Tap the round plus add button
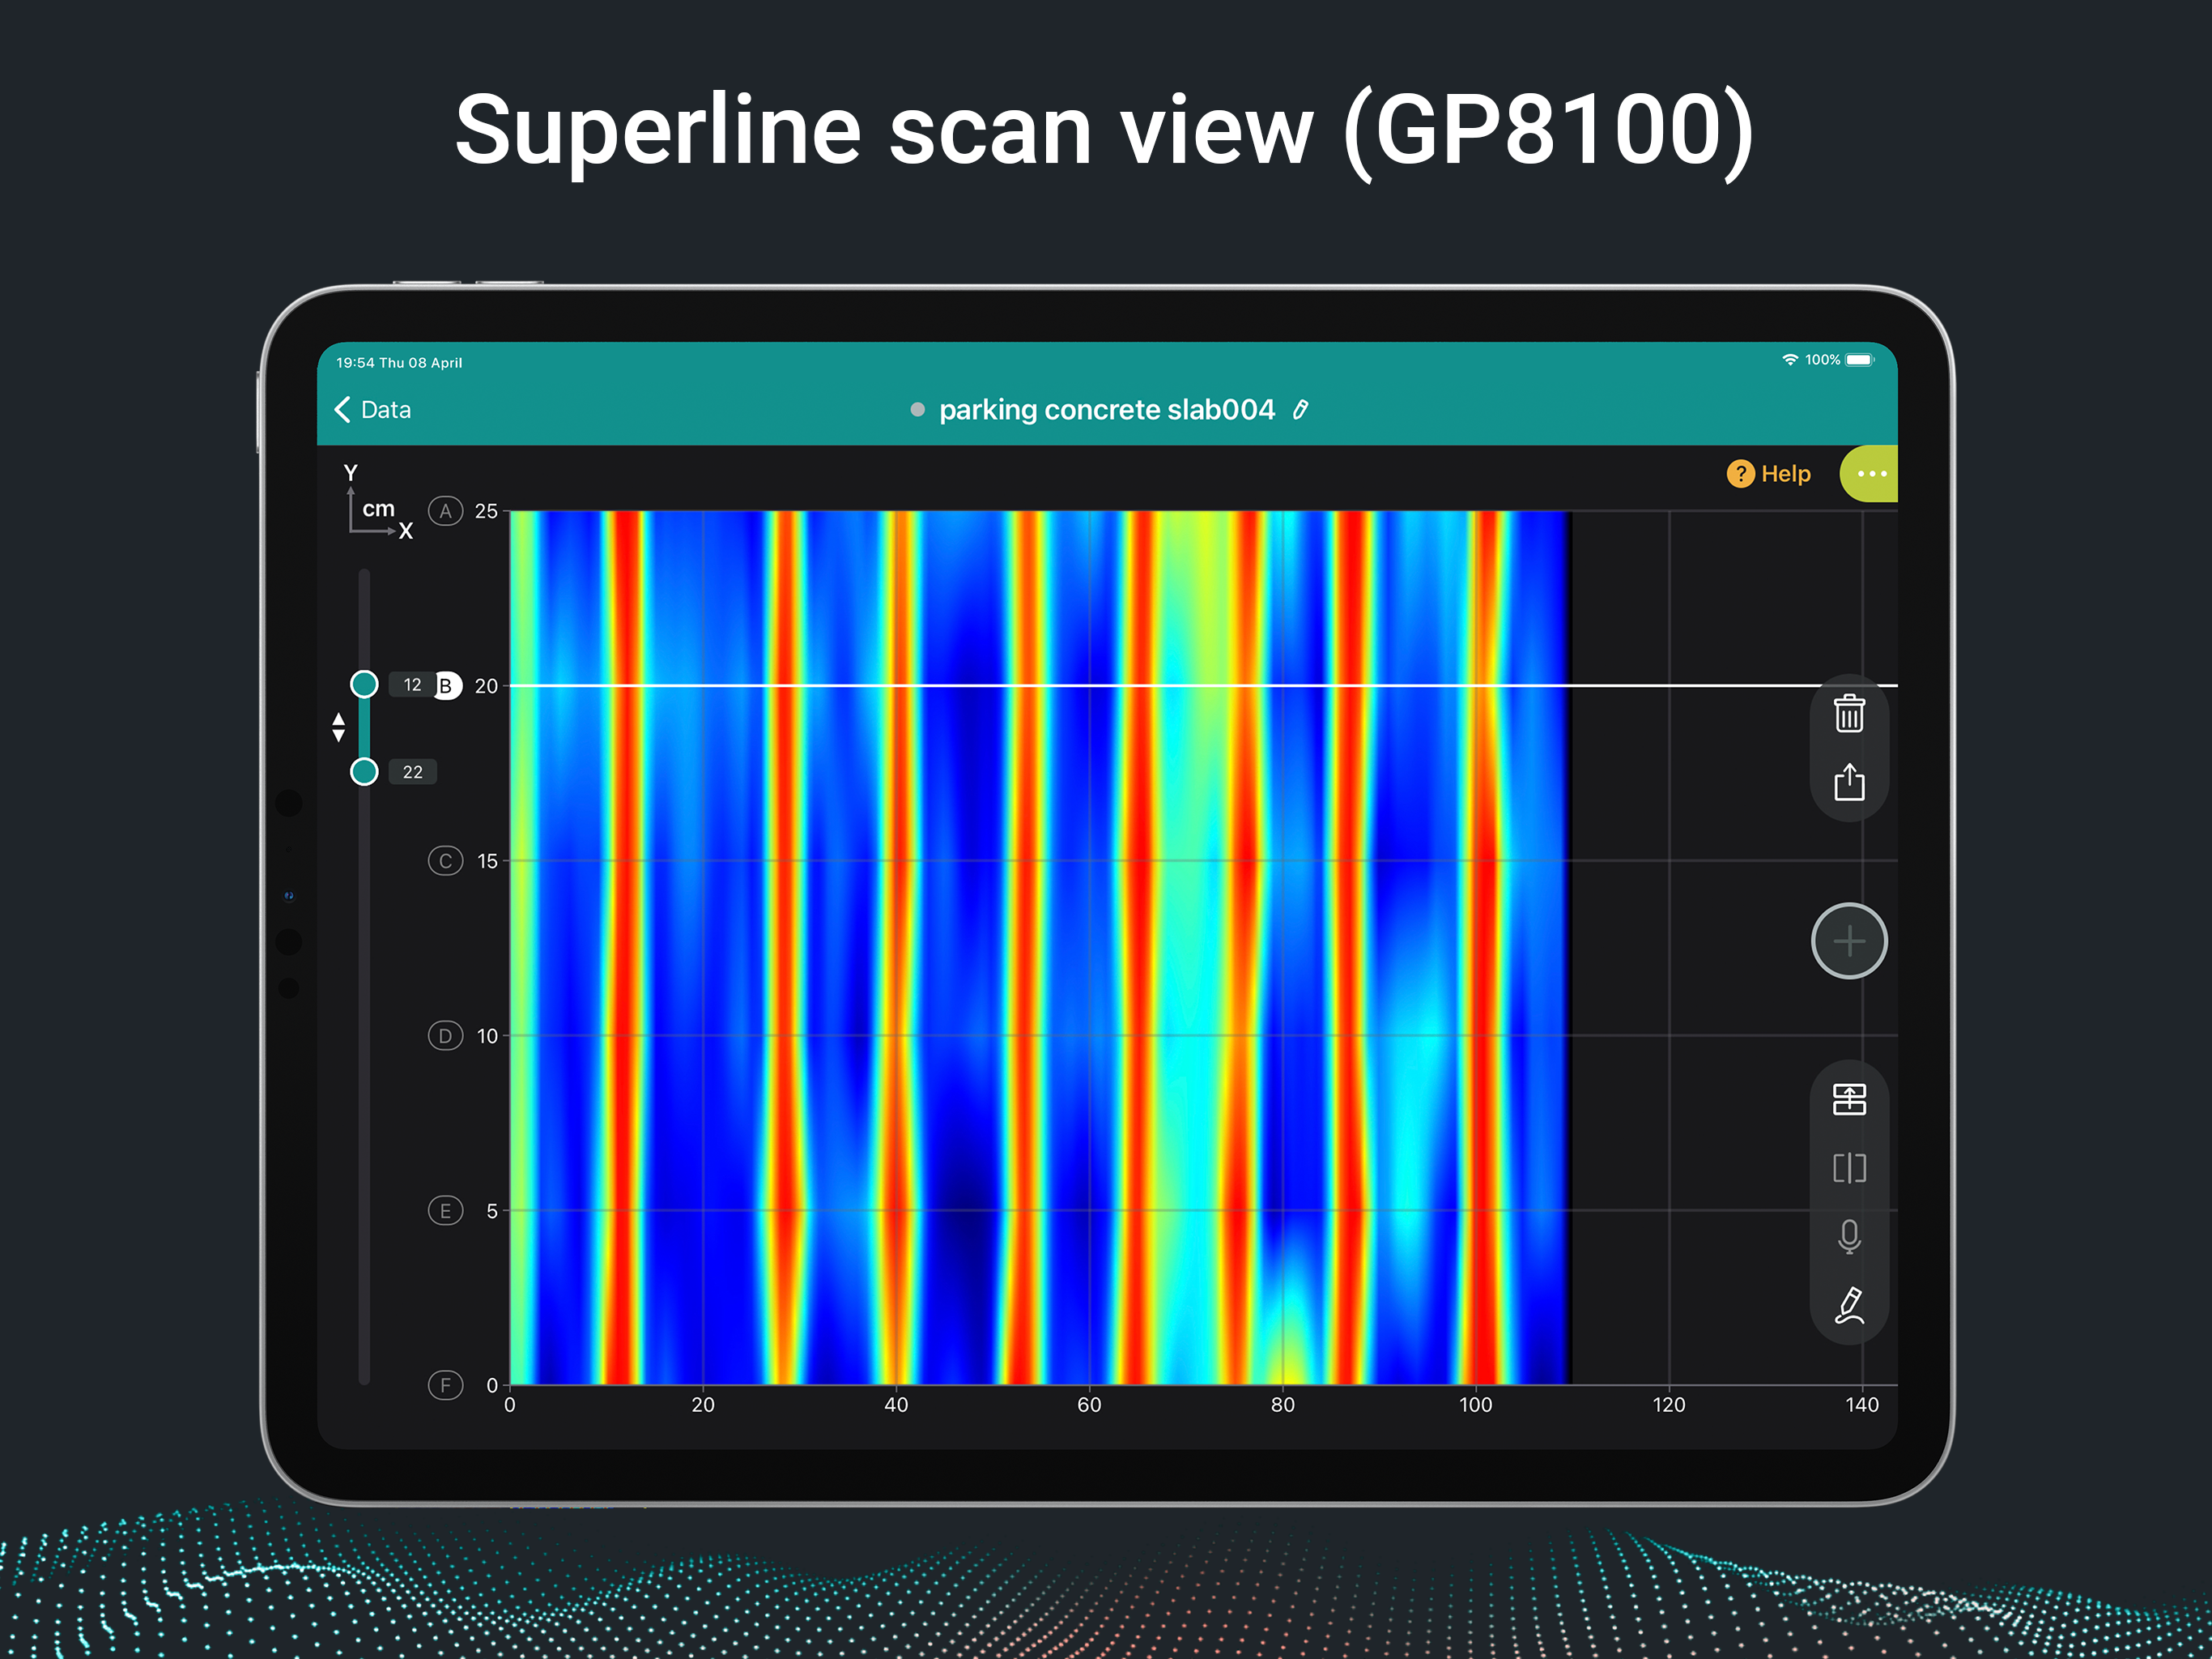 click(x=1849, y=940)
